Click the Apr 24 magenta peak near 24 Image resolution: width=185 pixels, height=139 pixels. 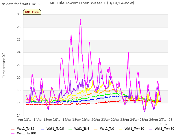[128, 53]
